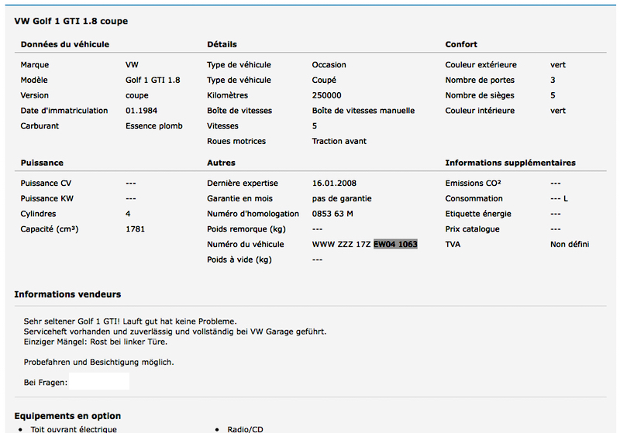
Task: Click the title 'VW Golf 1 GTI 1.8 coupe'
Action: point(71,22)
